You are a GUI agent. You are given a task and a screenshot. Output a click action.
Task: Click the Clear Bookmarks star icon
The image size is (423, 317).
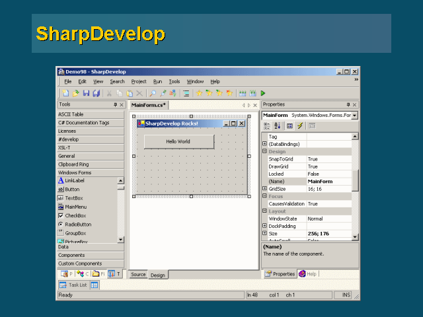pos(229,93)
